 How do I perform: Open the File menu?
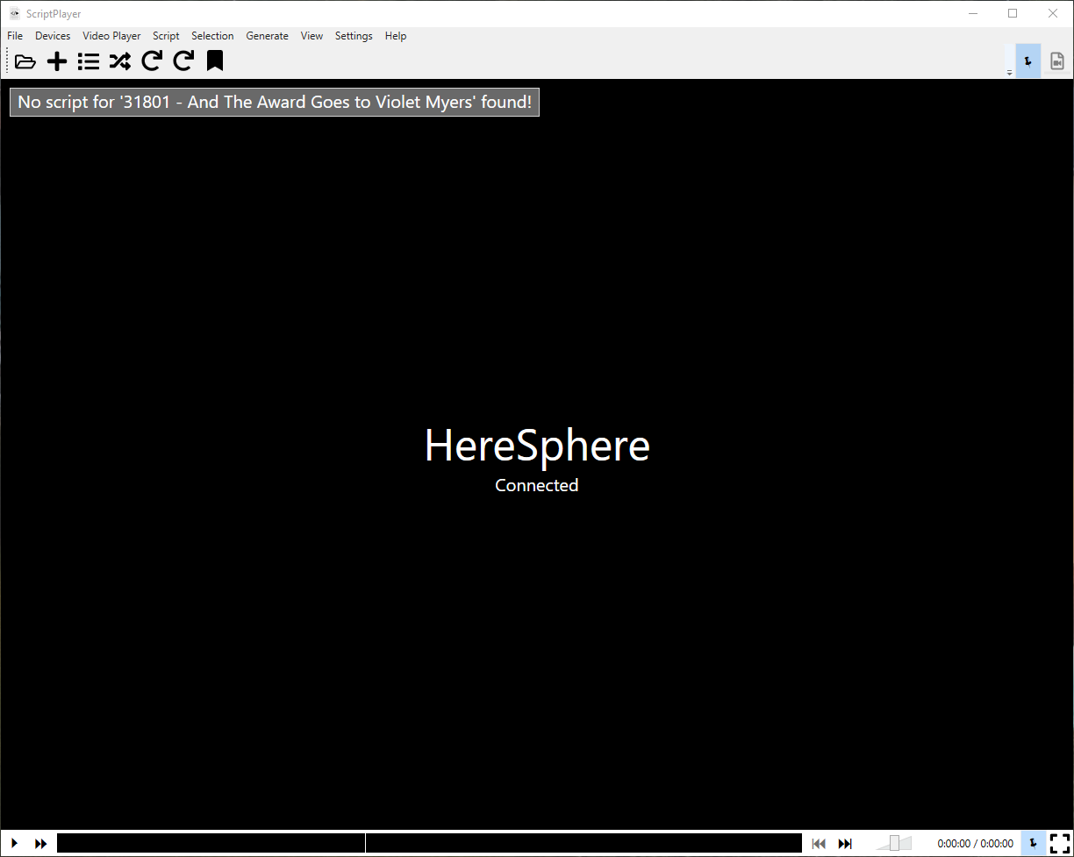[15, 36]
